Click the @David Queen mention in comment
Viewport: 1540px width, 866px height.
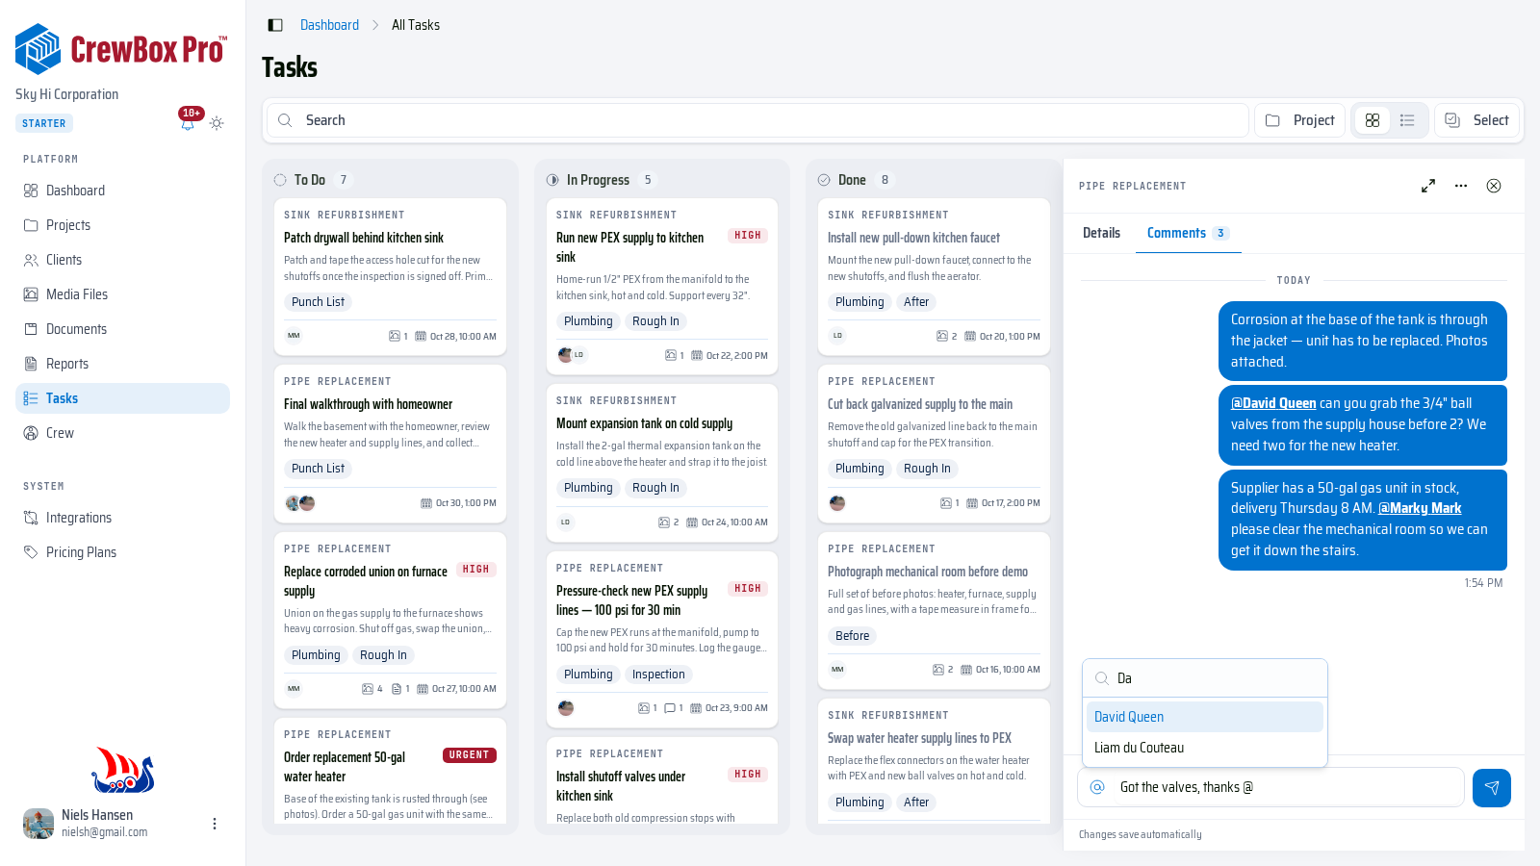pyautogui.click(x=1273, y=403)
